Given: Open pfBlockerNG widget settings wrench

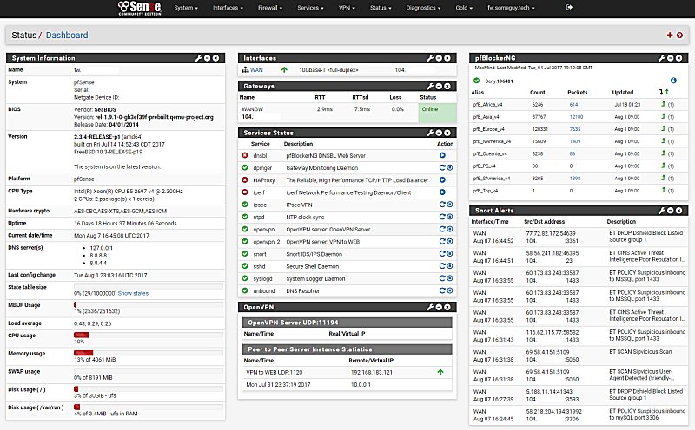Looking at the screenshot, I should pyautogui.click(x=663, y=57).
